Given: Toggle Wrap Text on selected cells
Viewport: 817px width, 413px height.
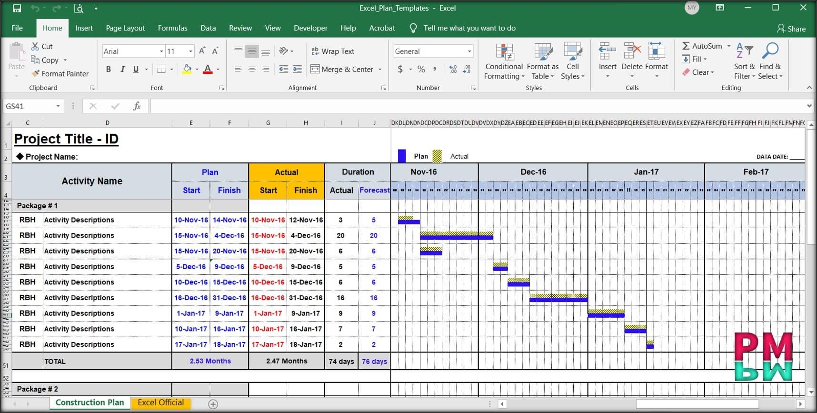Looking at the screenshot, I should 333,51.
